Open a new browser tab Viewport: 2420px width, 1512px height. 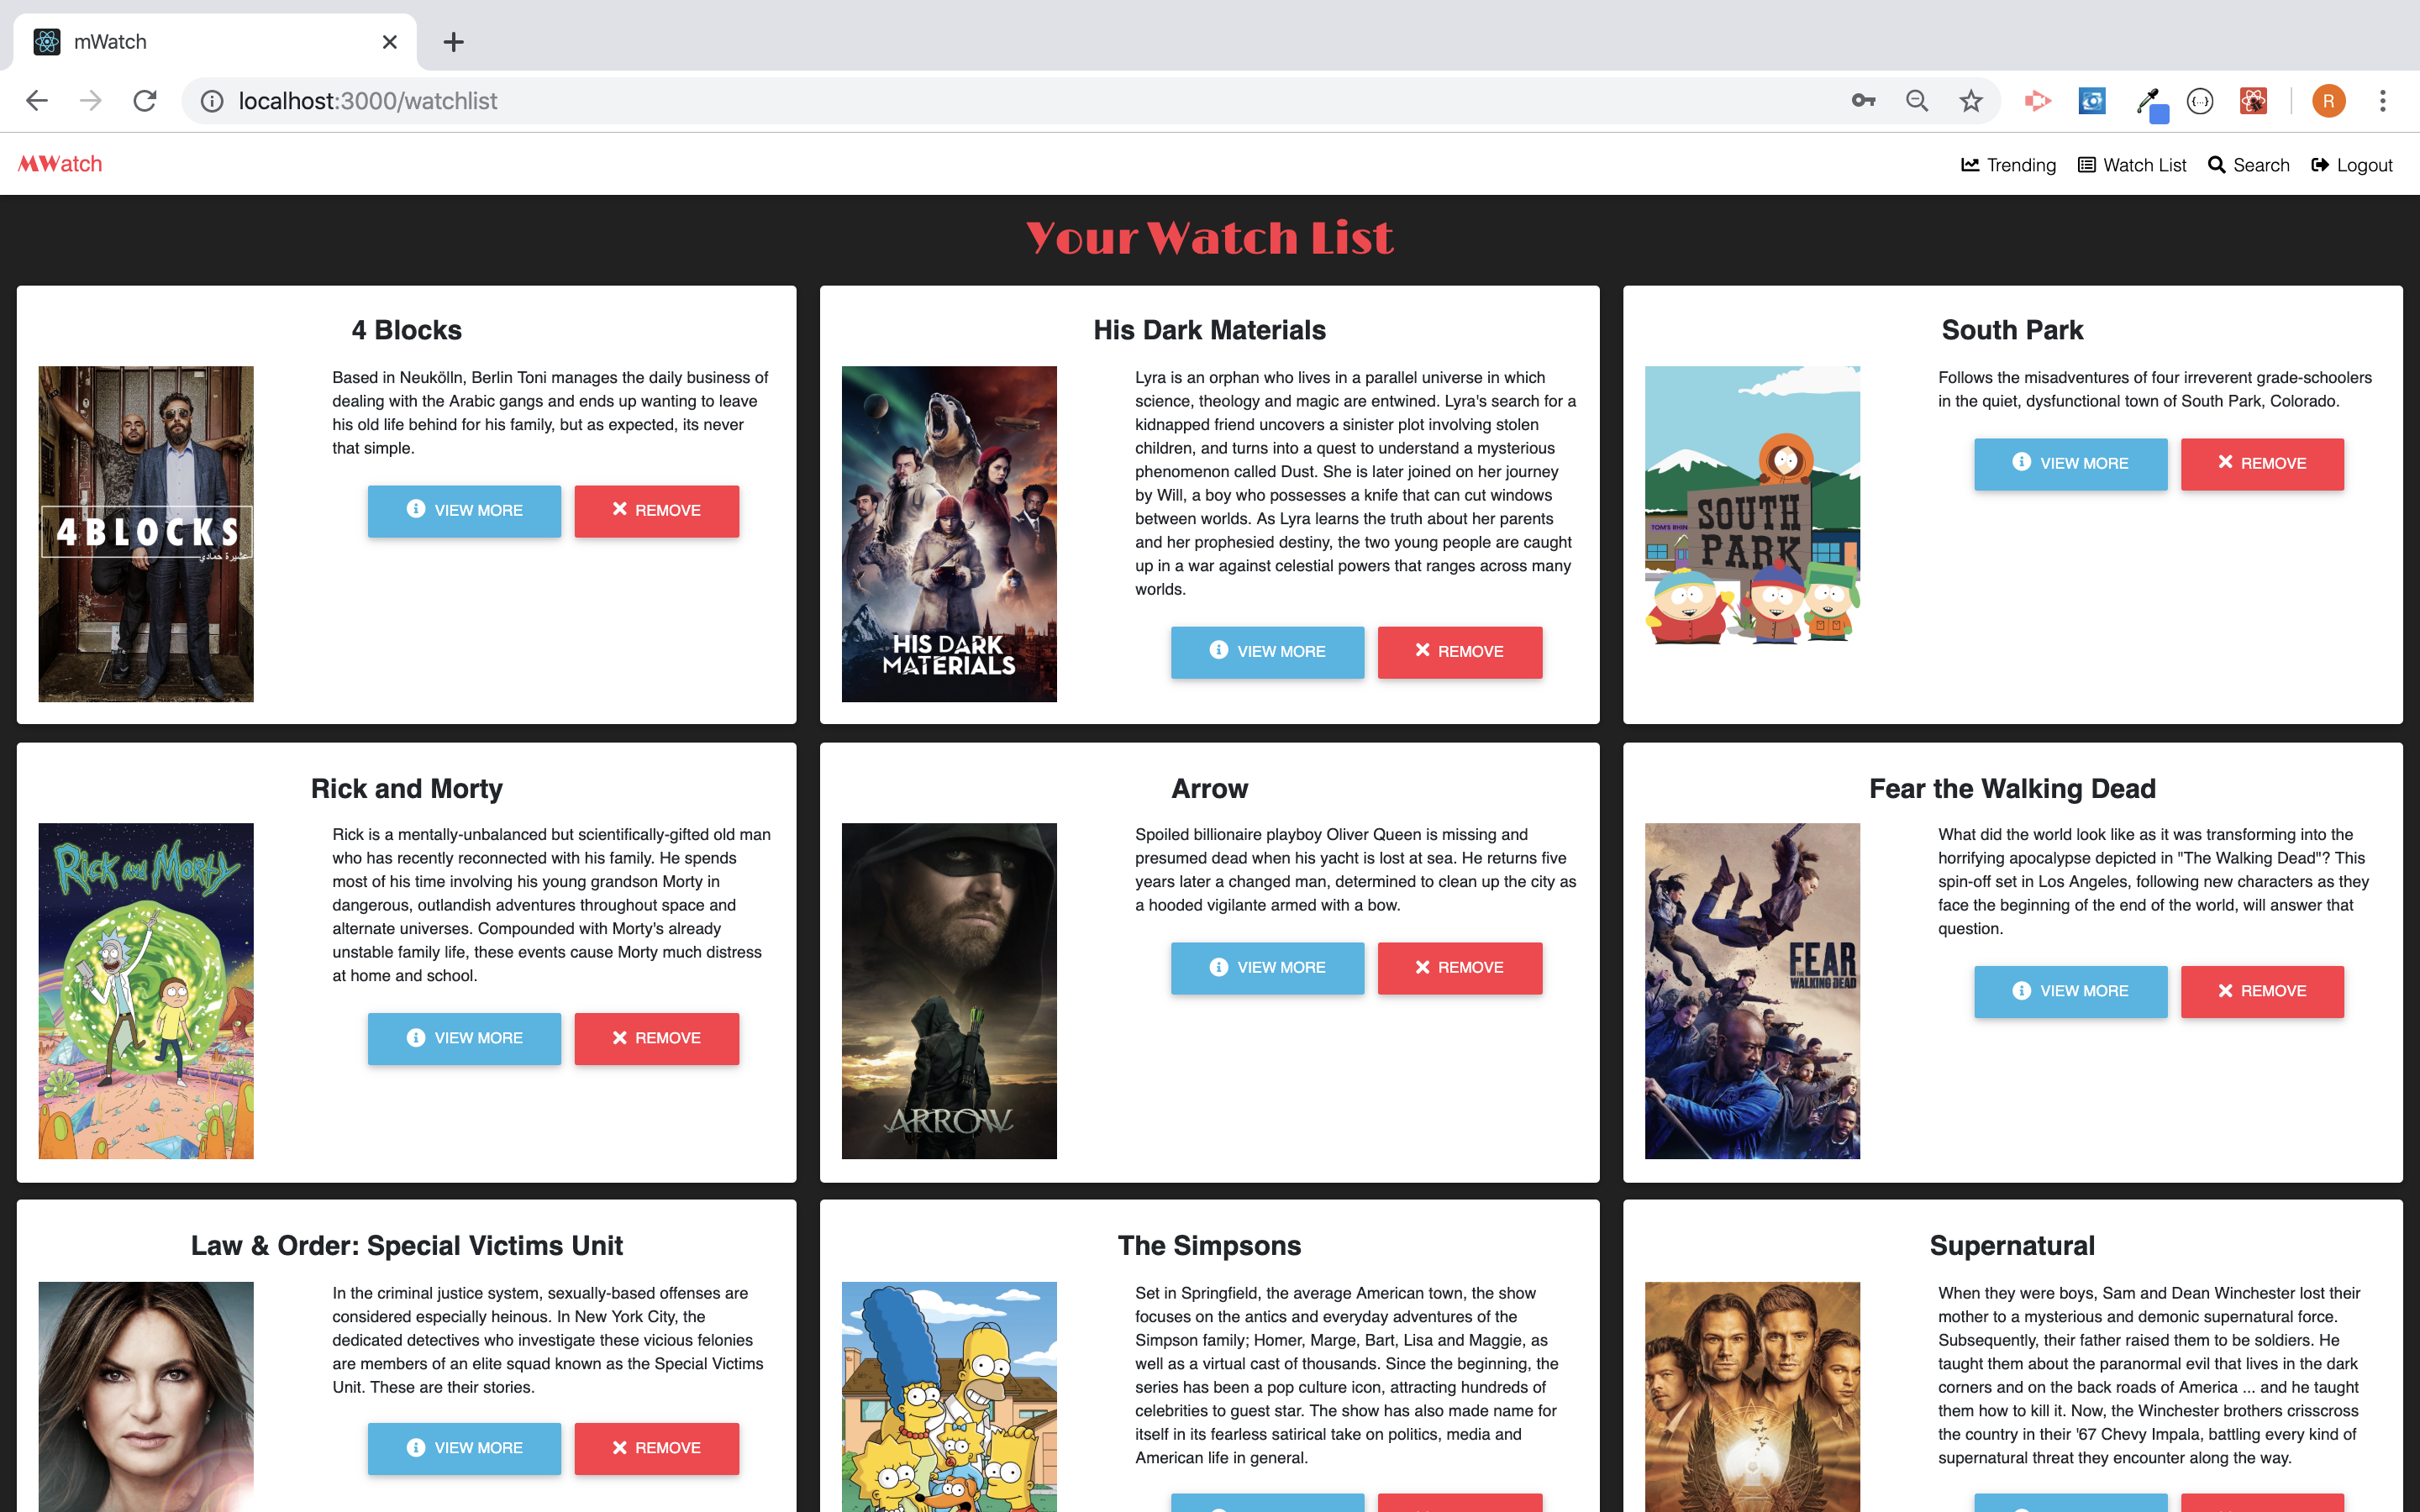pos(453,42)
